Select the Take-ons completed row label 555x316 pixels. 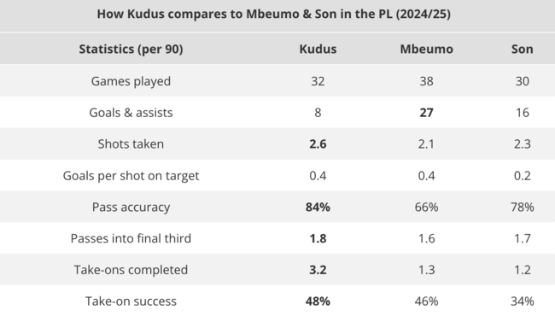point(131,270)
